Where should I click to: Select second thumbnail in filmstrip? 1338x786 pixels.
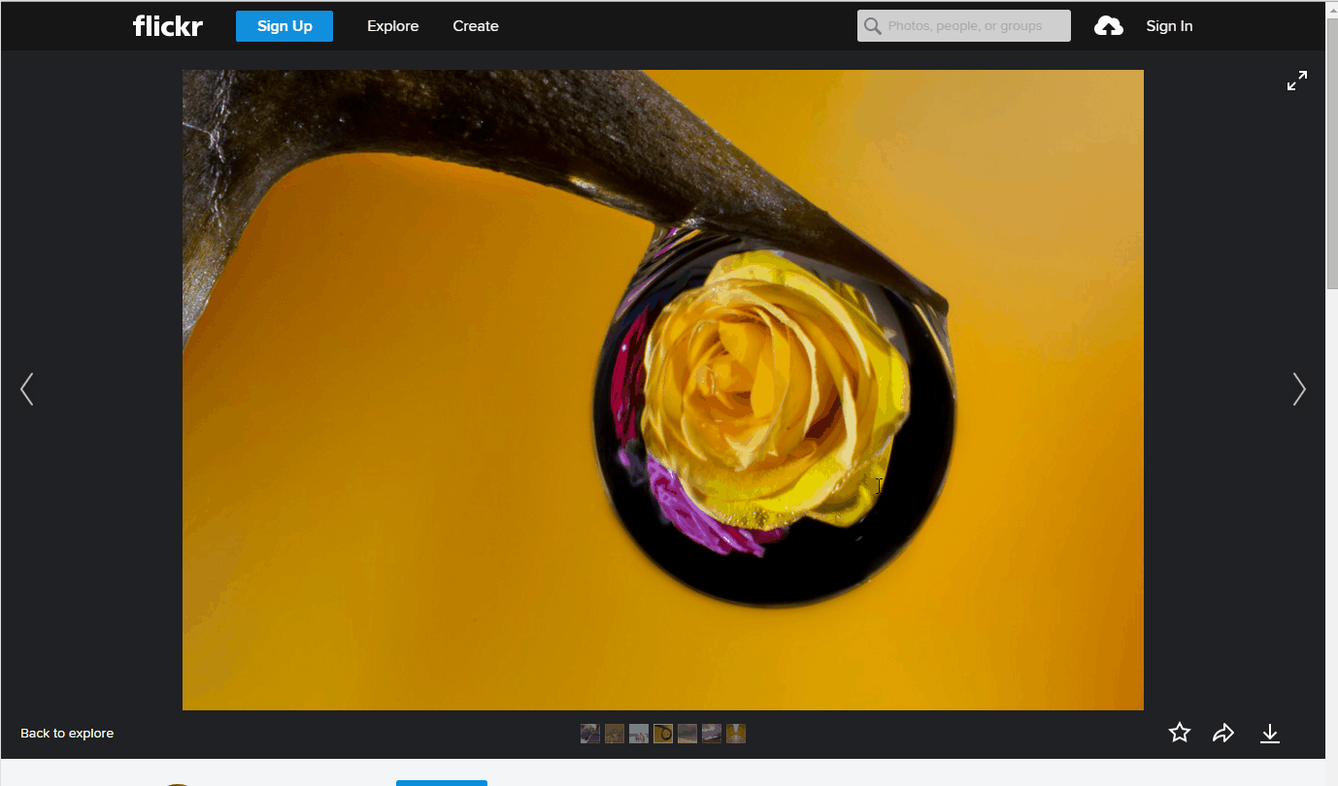point(615,734)
